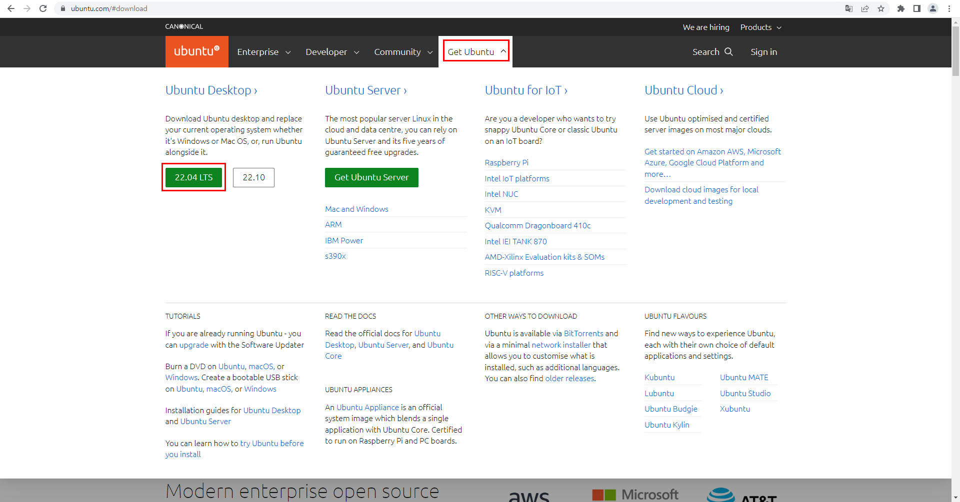Click the 22.10 download button

pos(253,177)
